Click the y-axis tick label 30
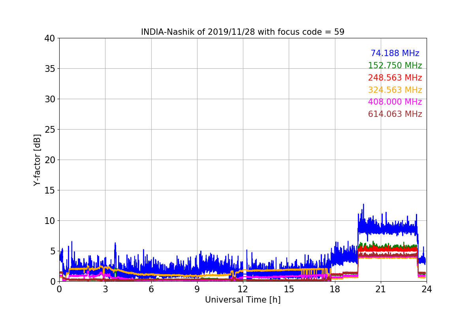474x316 pixels. (50, 99)
